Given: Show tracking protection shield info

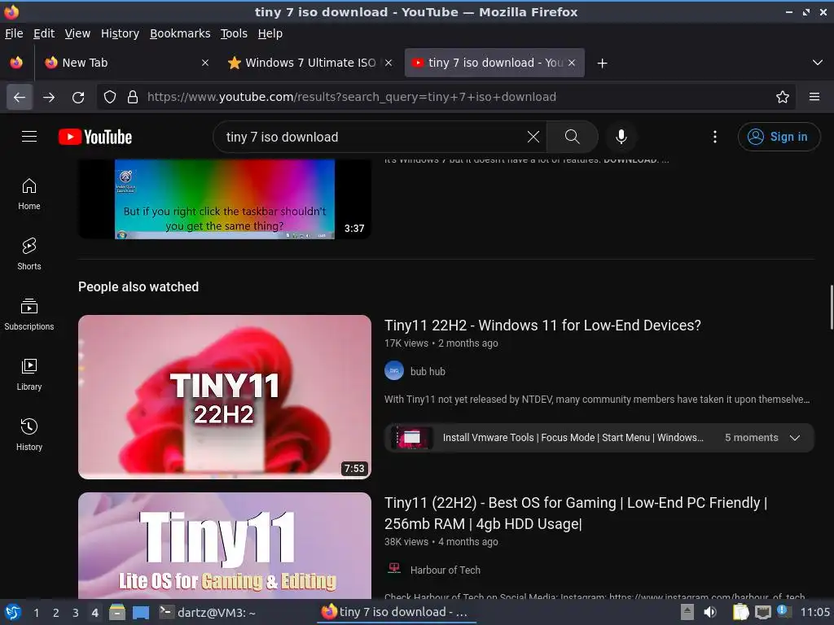Looking at the screenshot, I should 110,97.
